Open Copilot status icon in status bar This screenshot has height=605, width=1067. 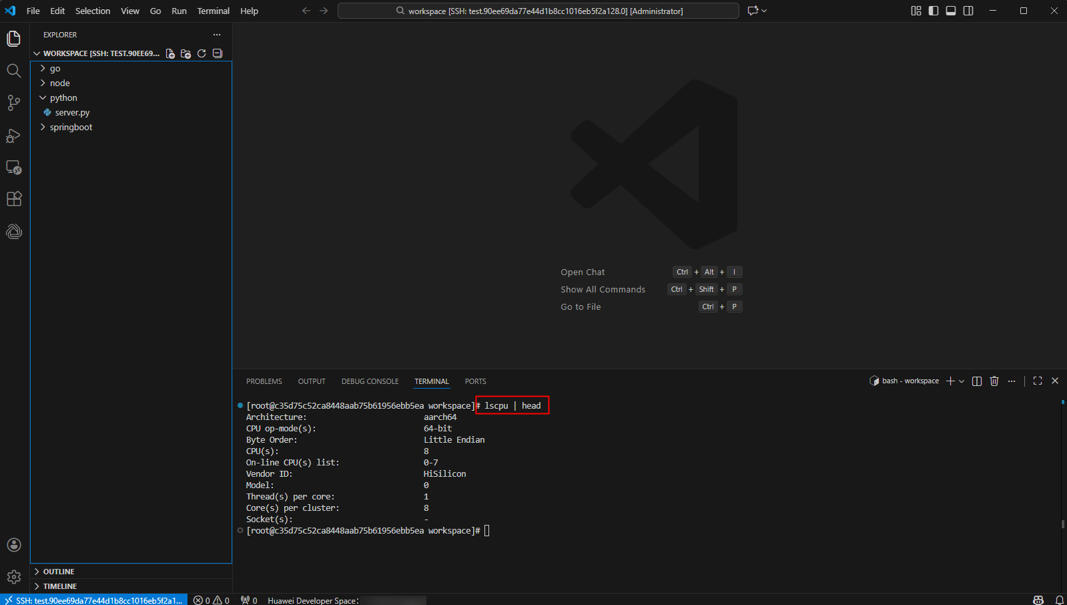pos(1038,600)
